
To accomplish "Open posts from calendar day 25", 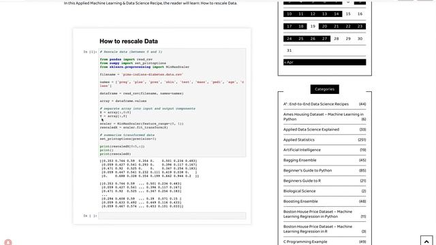I will pyautogui.click(x=301, y=39).
